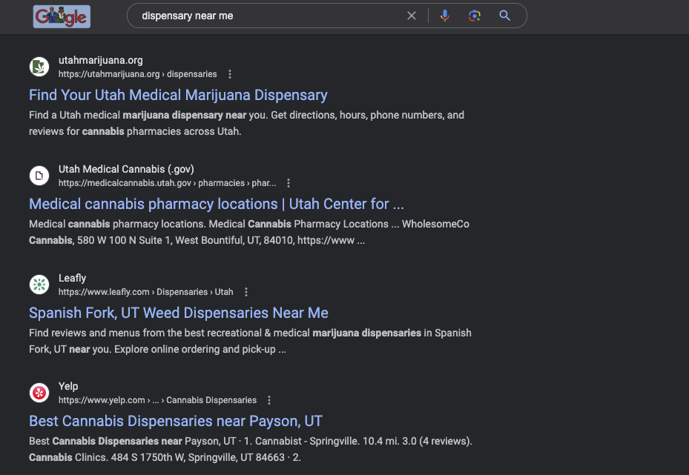Click the magnifying glass search button
The height and width of the screenshot is (475, 689).
[x=504, y=16]
